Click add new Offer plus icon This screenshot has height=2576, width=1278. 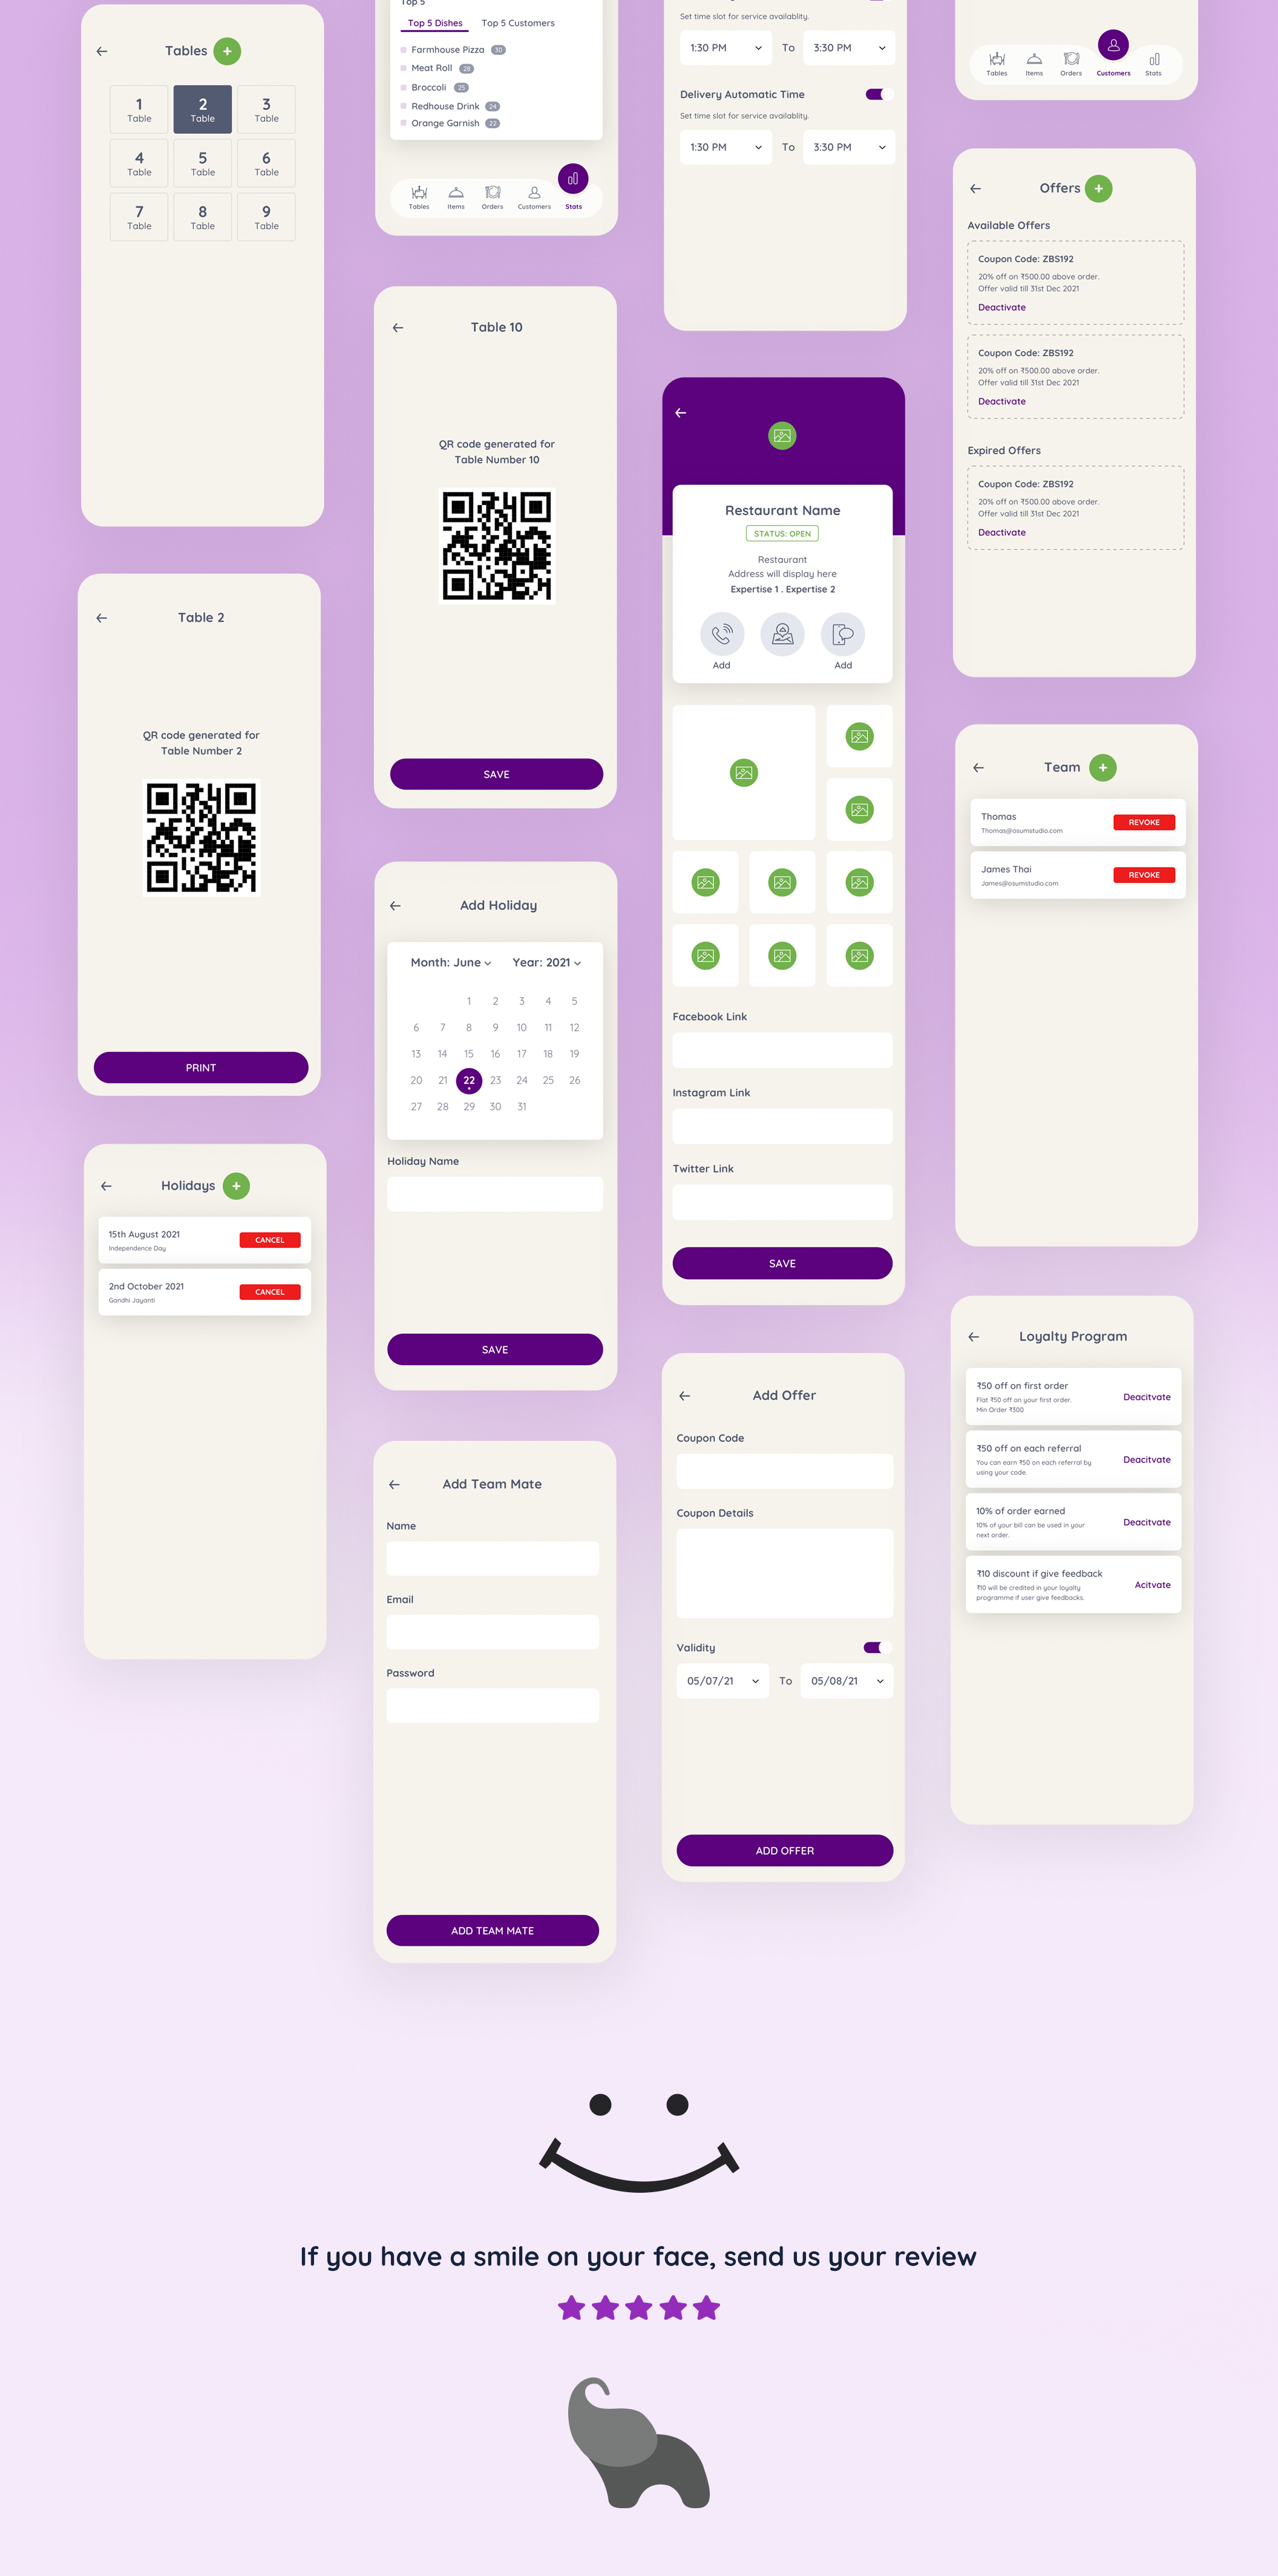1099,186
